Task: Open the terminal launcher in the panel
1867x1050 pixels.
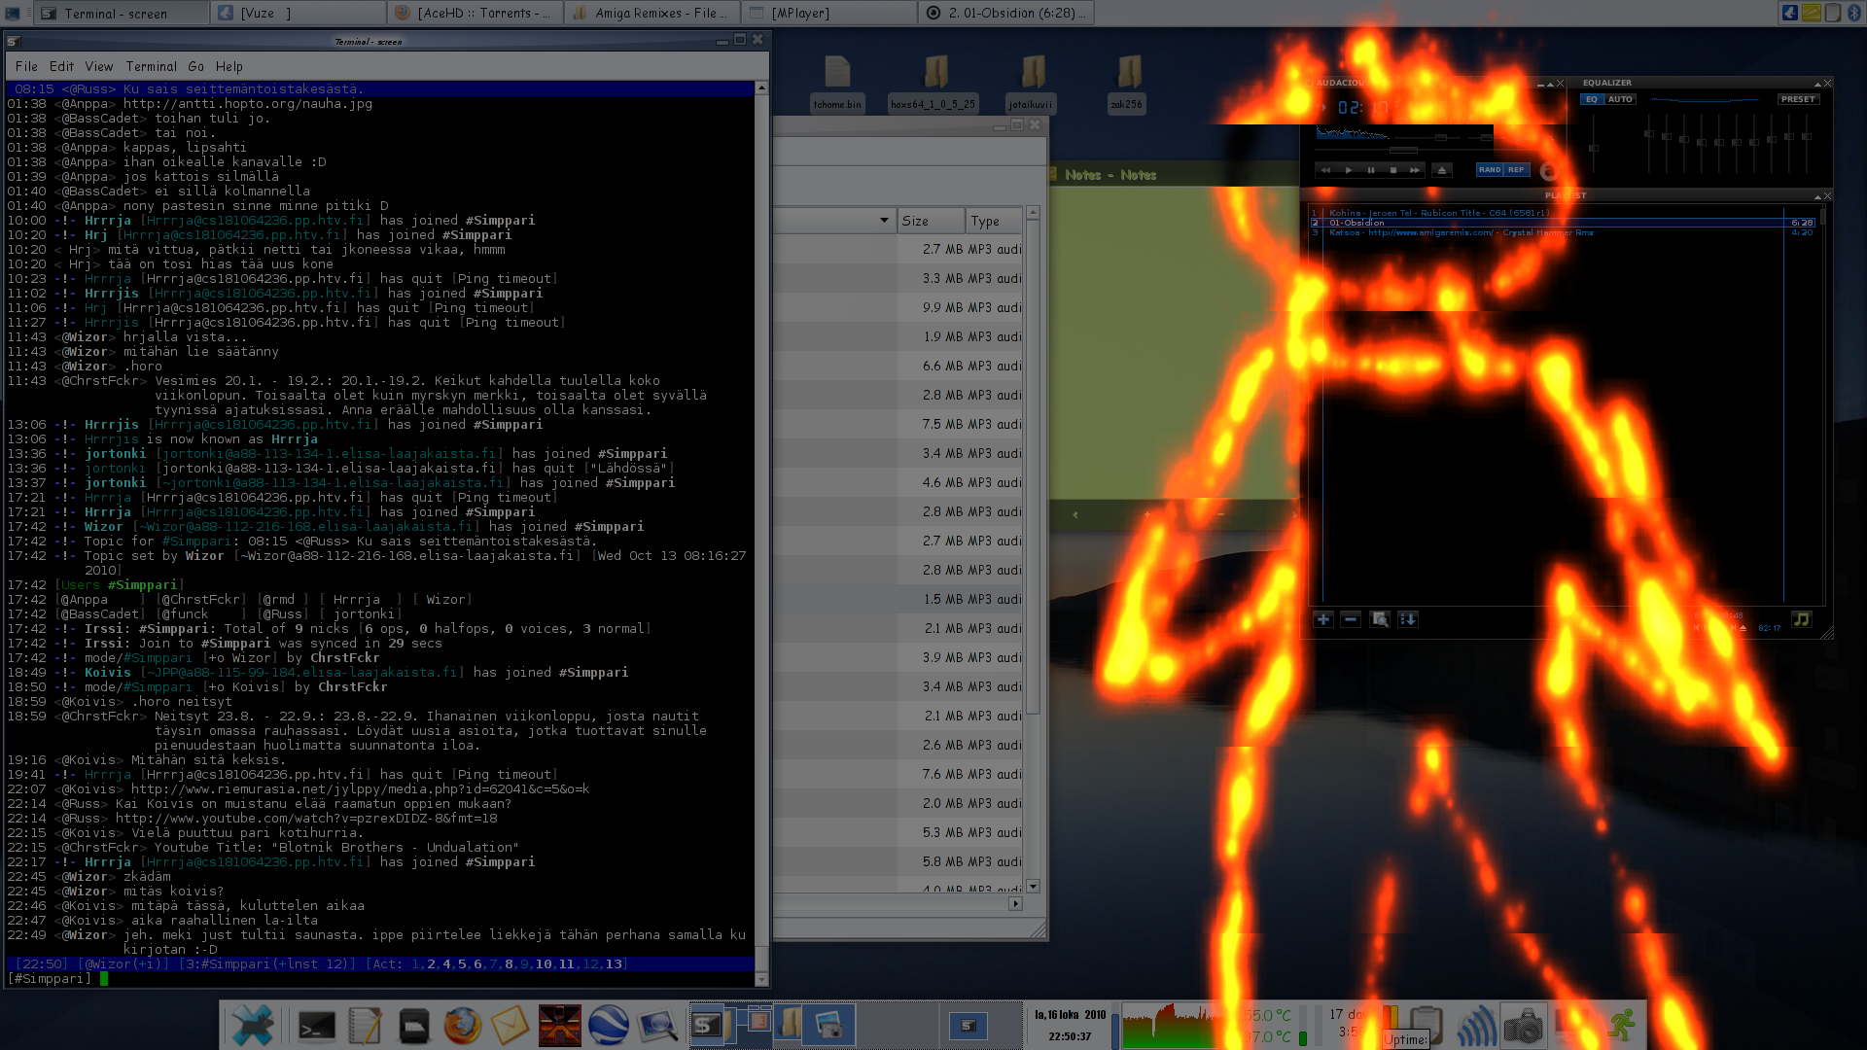Action: (317, 1025)
